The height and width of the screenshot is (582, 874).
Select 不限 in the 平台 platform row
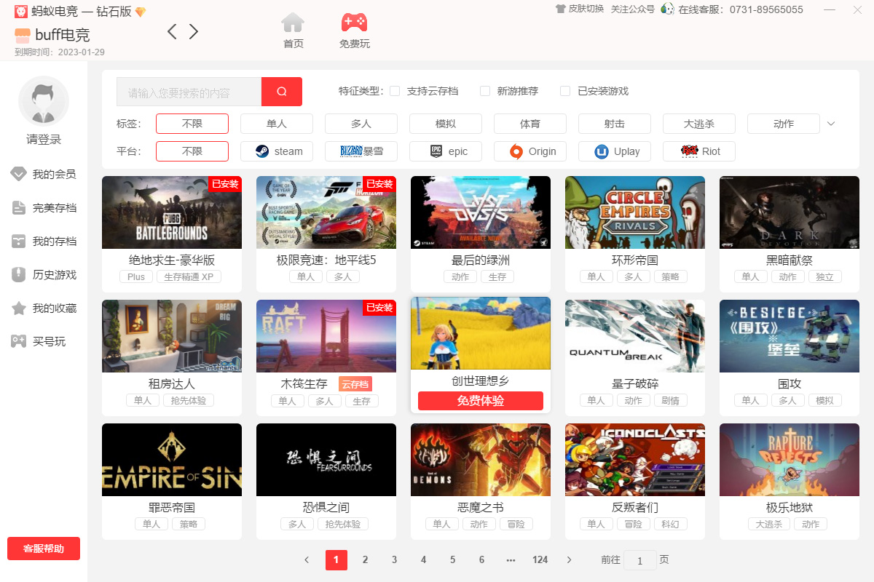tap(192, 151)
